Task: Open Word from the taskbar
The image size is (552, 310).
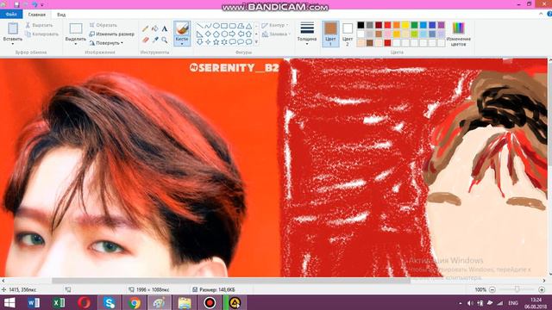Action: coord(34,302)
